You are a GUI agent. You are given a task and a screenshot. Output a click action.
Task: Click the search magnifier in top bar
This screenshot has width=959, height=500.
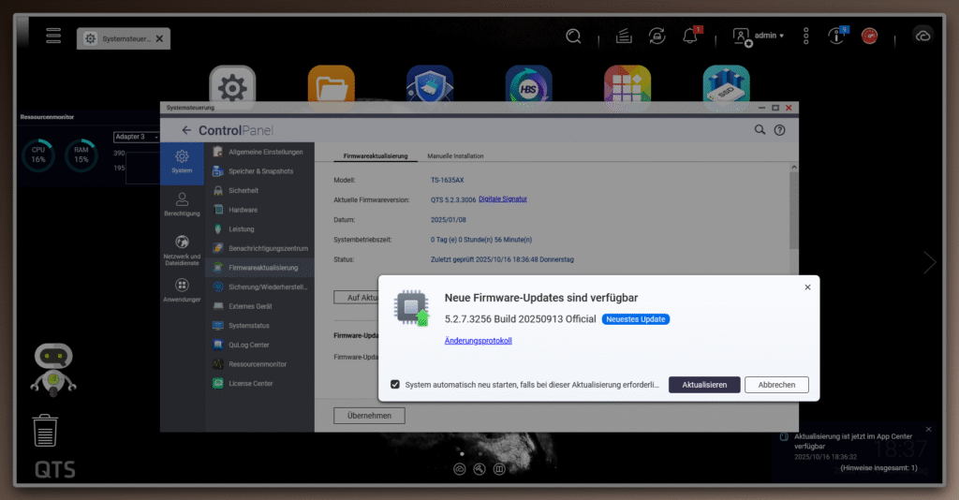pos(573,36)
